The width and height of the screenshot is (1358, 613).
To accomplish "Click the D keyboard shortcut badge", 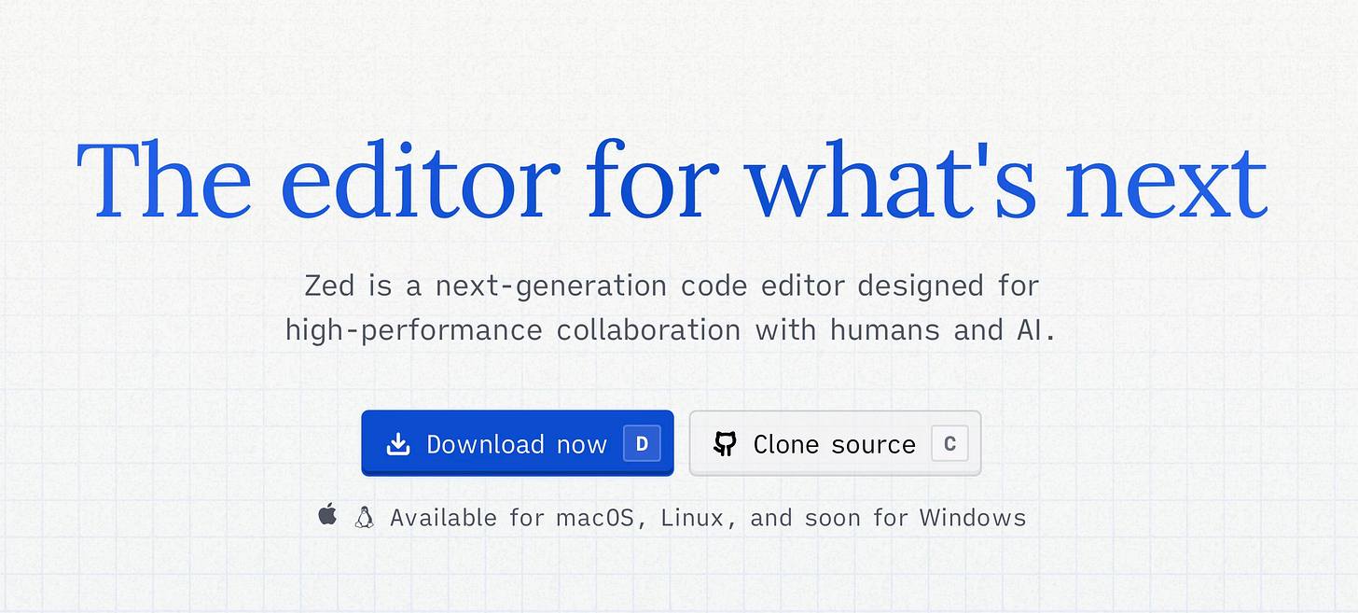I will pos(642,444).
